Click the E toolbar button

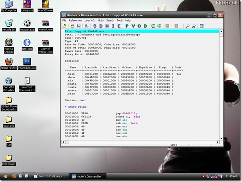[x=119, y=26]
